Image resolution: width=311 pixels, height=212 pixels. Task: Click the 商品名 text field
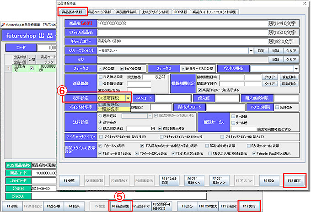(x=183, y=23)
